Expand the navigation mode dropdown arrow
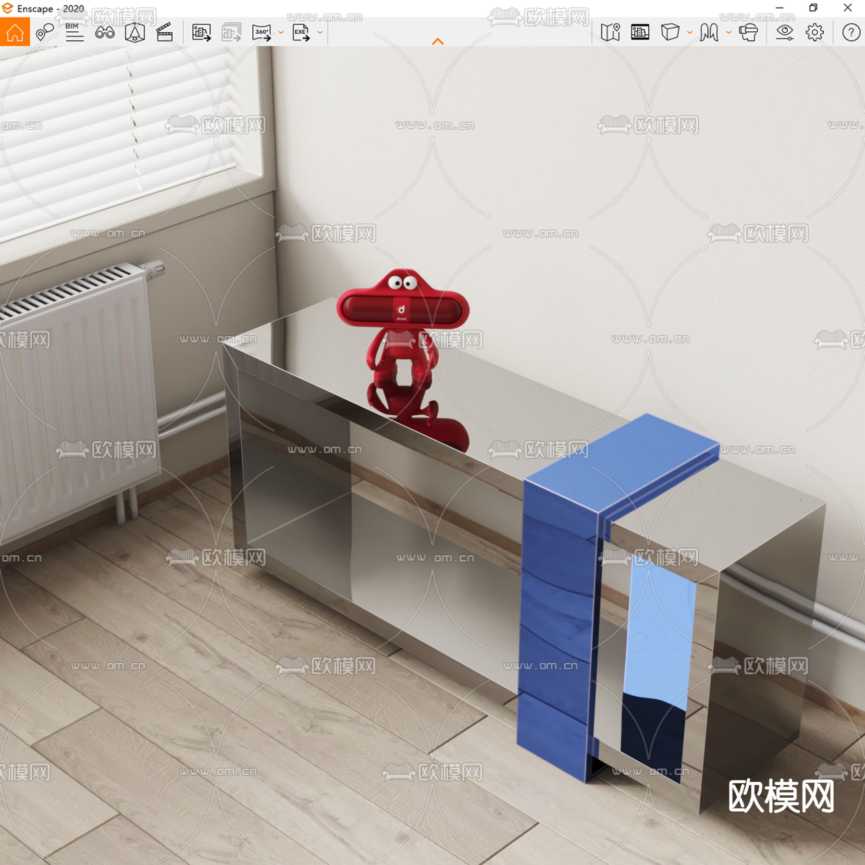Screen dimensions: 865x865 tap(729, 33)
